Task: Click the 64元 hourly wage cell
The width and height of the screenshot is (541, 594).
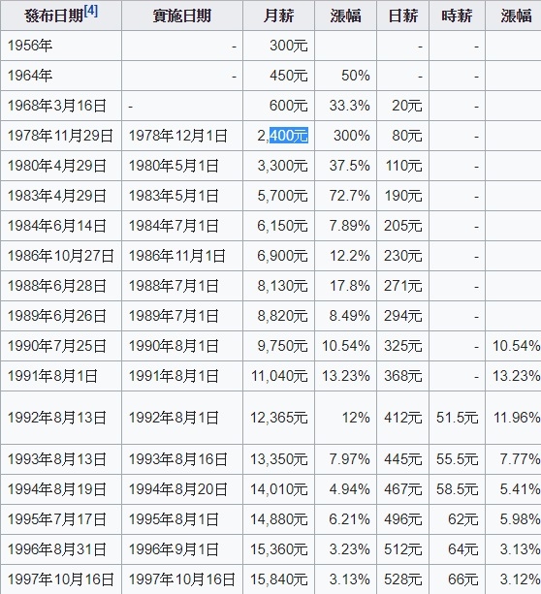Action: tap(457, 549)
